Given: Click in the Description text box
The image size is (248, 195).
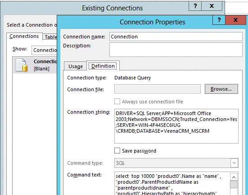Looking at the screenshot, I should click(176, 50).
